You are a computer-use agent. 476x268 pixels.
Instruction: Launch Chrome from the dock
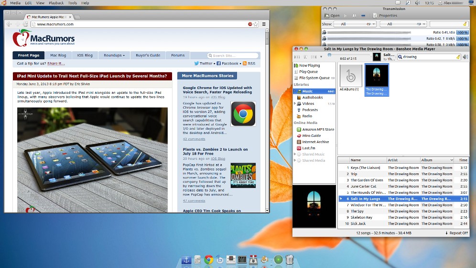(208, 259)
